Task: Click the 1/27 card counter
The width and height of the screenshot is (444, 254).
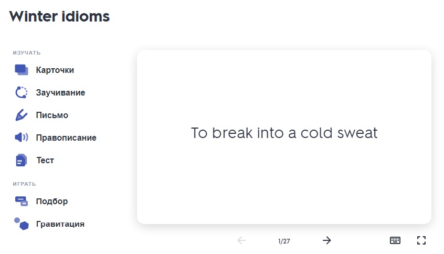Action: coord(284,241)
